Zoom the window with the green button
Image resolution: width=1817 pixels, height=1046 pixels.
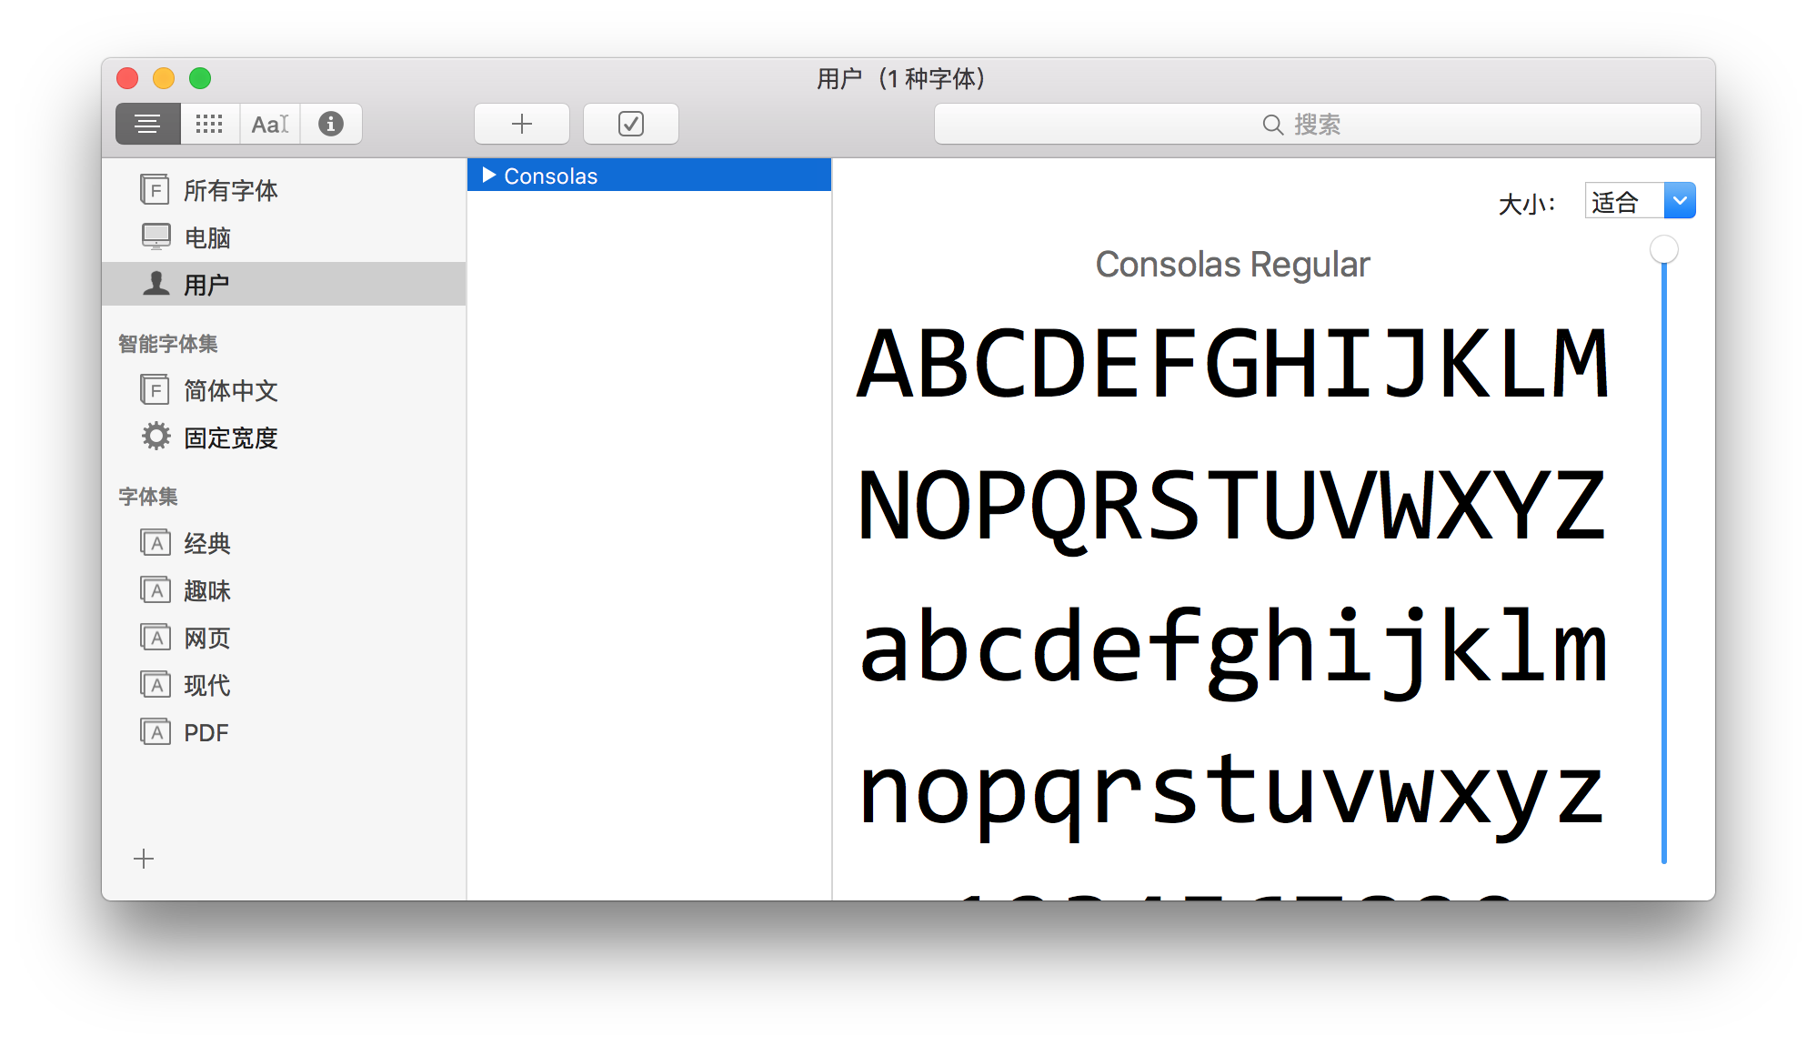click(200, 78)
